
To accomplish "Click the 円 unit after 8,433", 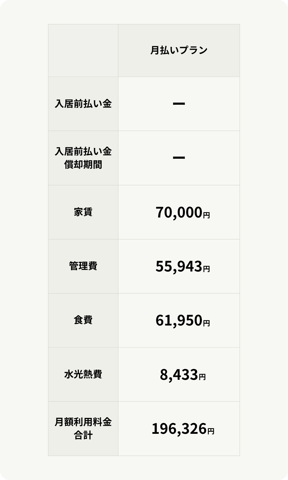I will click(x=202, y=377).
